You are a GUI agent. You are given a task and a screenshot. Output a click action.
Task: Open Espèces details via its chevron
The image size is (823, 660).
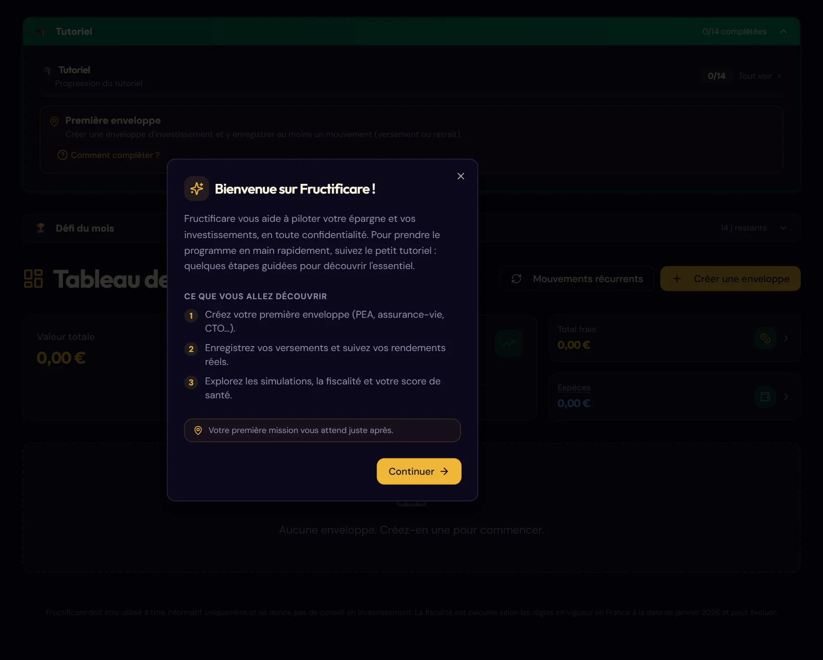click(786, 397)
